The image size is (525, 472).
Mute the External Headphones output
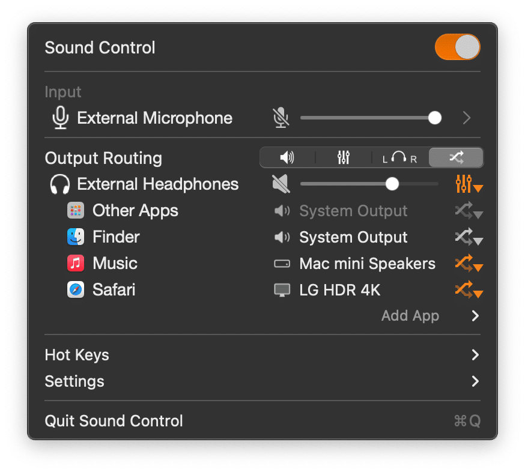coord(281,184)
